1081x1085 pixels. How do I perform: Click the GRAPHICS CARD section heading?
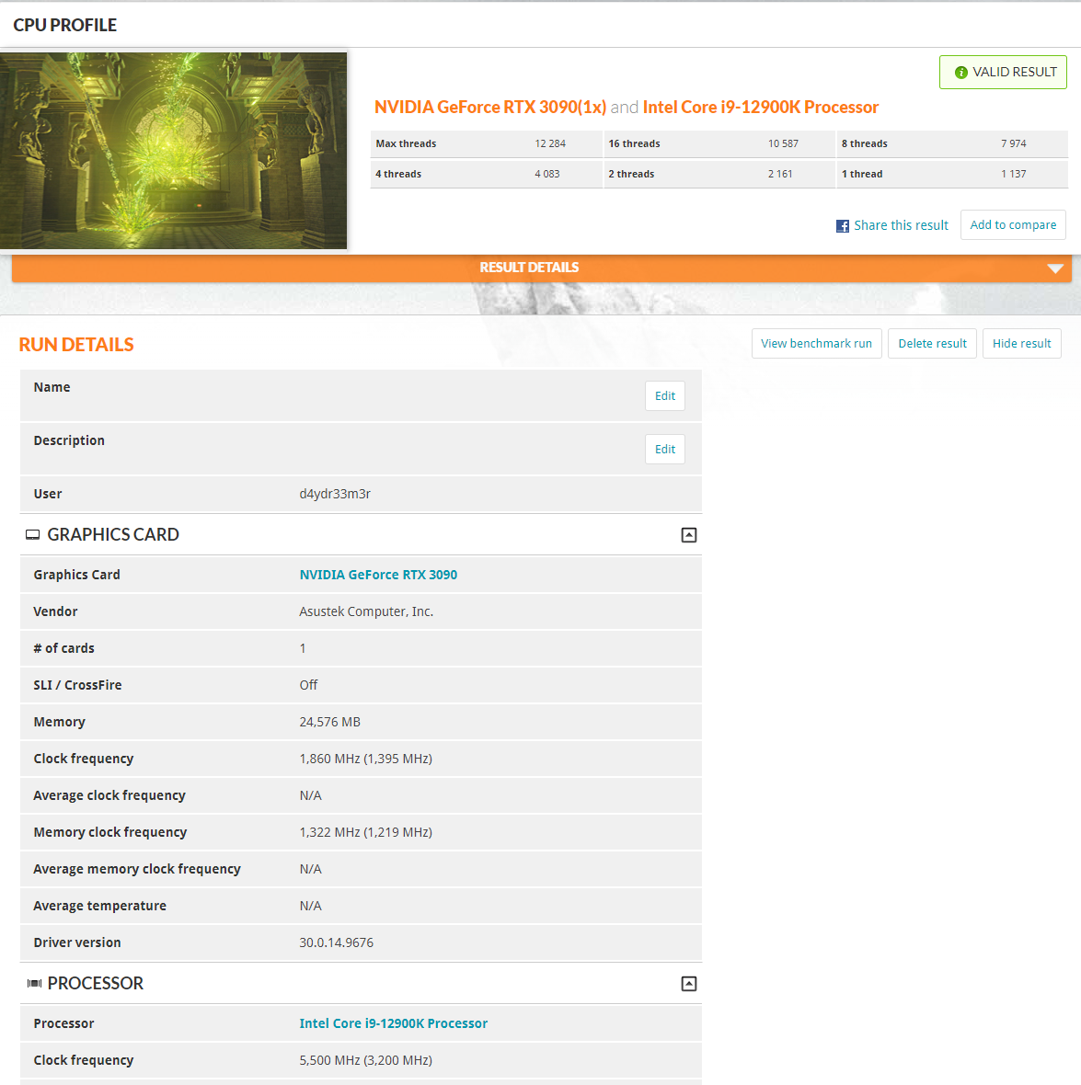point(113,535)
